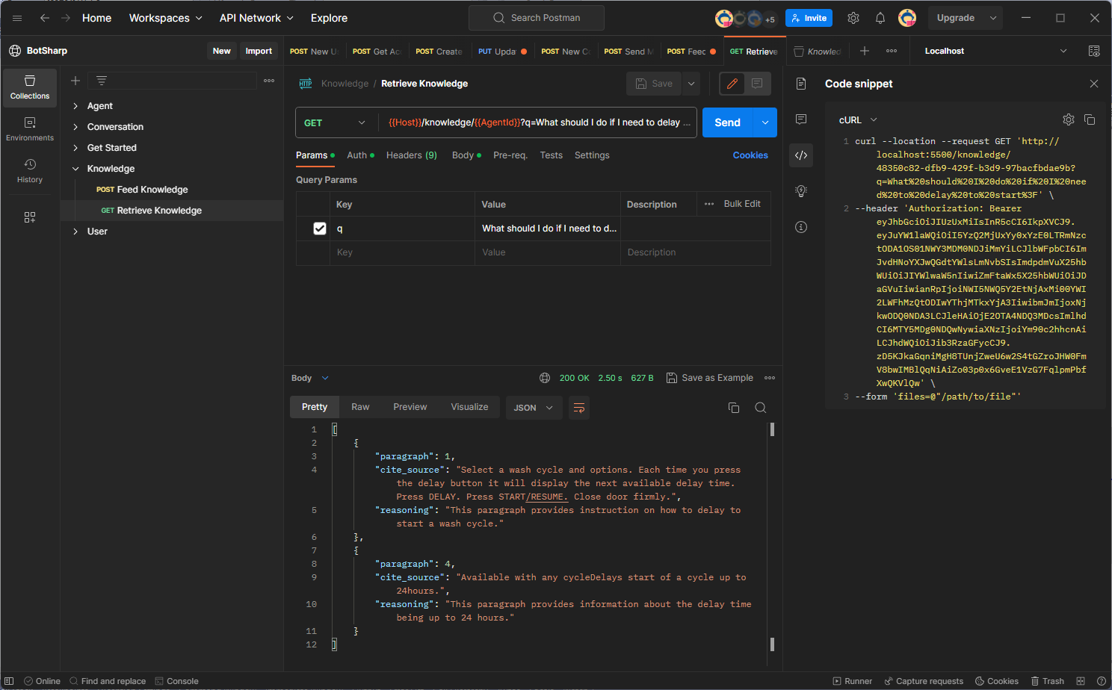Open the collections filter icon

click(102, 81)
